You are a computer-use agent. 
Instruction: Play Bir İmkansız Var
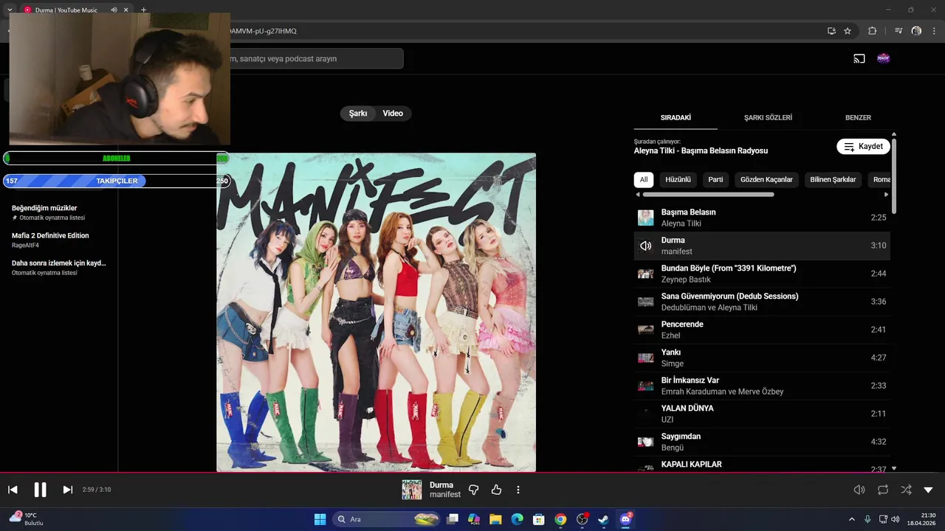pos(762,386)
